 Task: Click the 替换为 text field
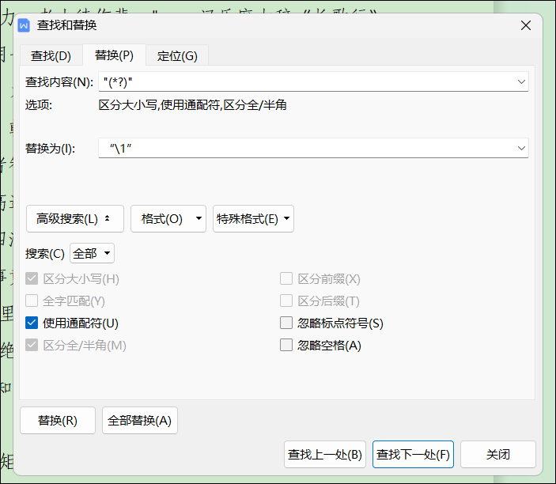click(304, 148)
